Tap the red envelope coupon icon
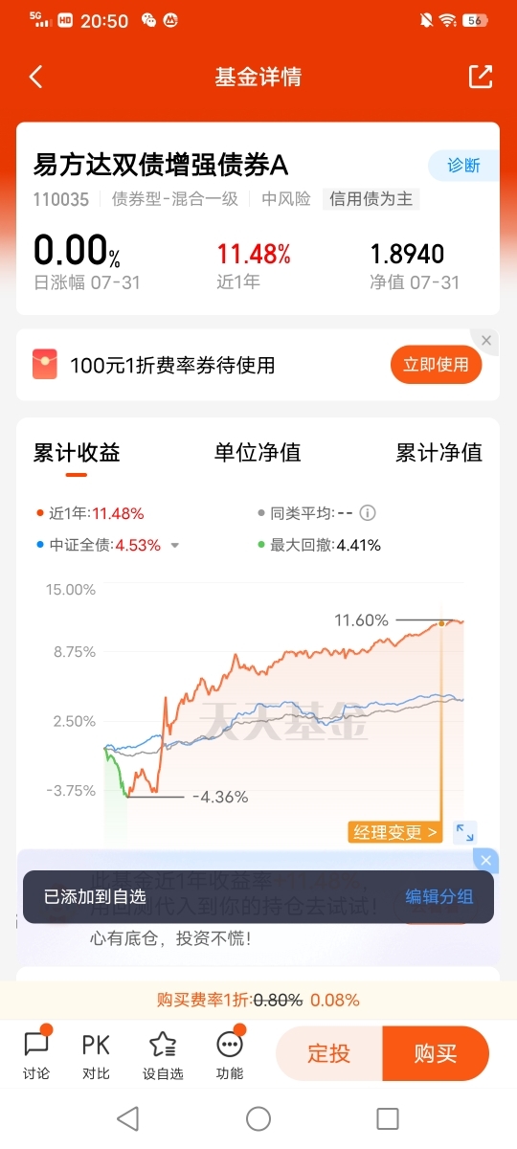 click(x=45, y=365)
